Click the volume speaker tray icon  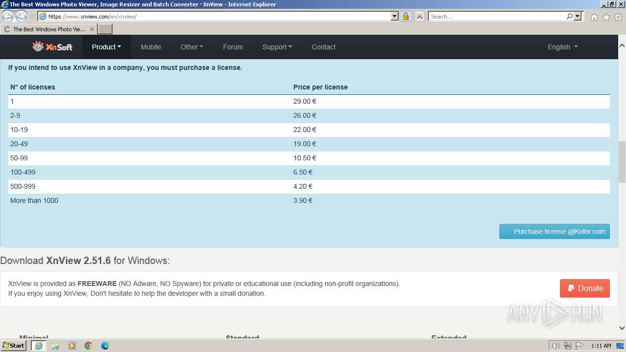click(556, 346)
